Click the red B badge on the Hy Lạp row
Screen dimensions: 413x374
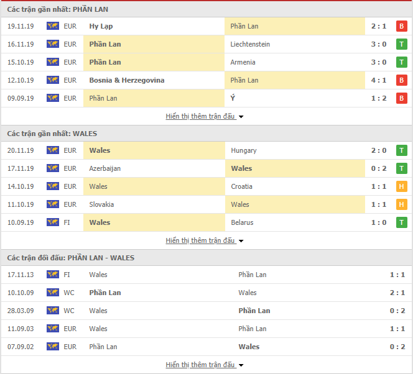401,26
